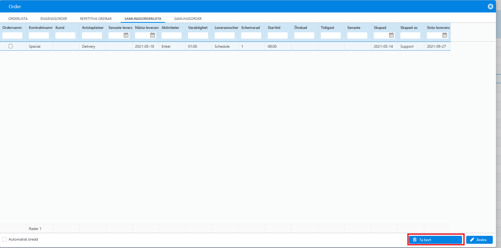Click the Senaste filter field
The image size is (501, 248).
[357, 36]
